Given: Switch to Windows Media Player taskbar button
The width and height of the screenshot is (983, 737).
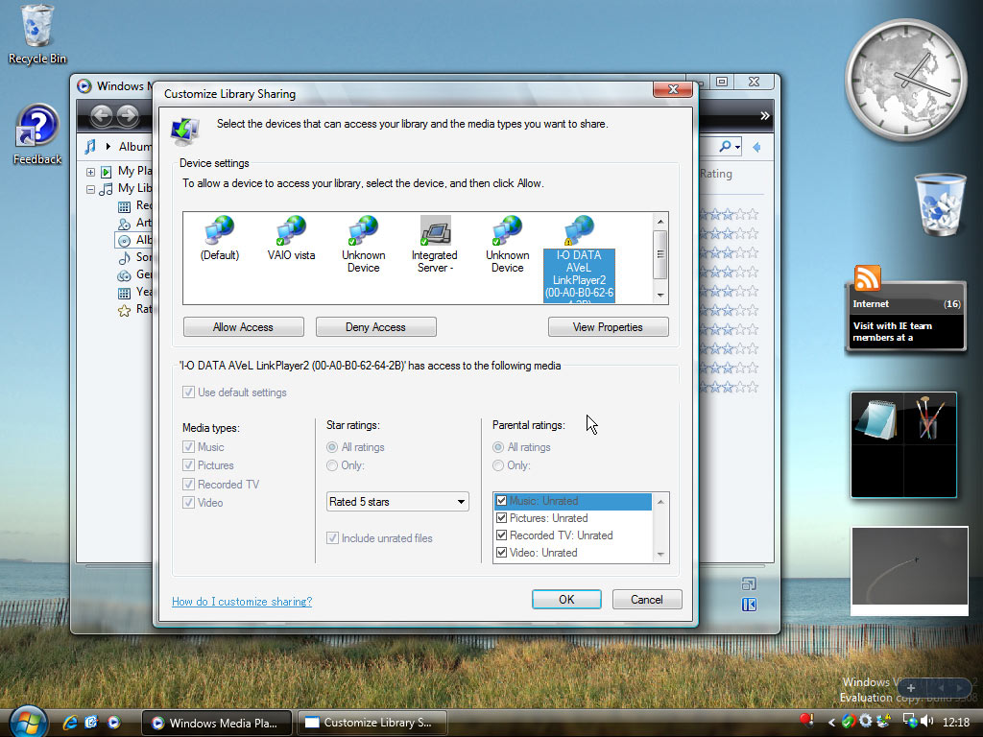Looking at the screenshot, I should click(x=217, y=723).
